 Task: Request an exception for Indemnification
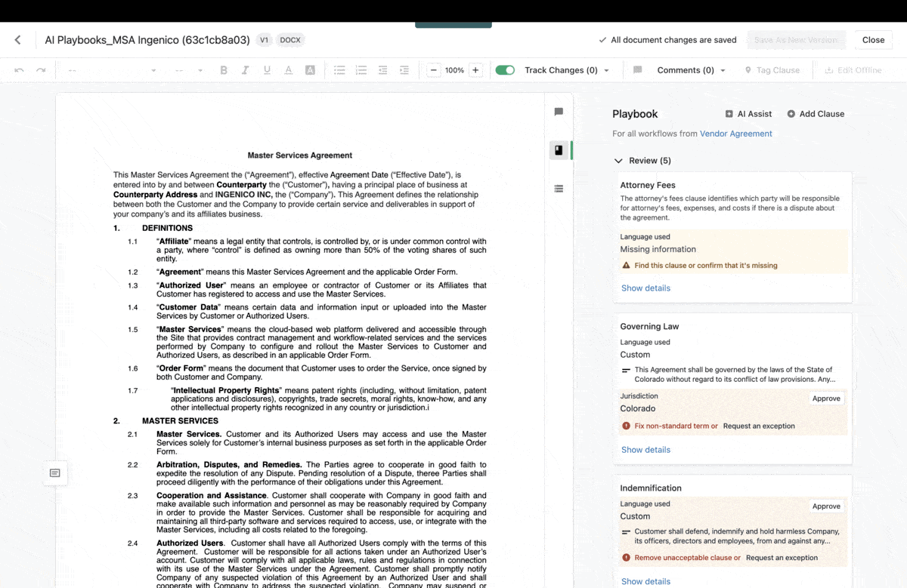[782, 558]
